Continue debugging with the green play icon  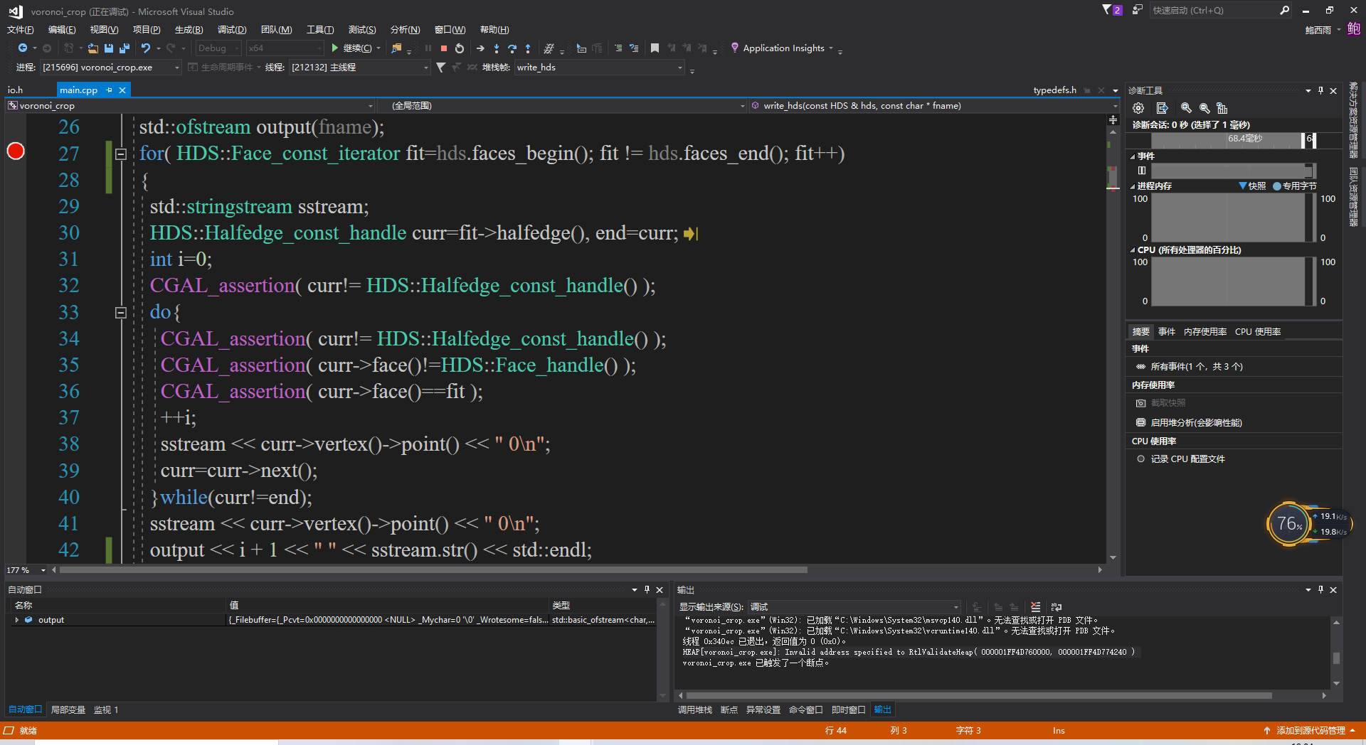pos(334,48)
